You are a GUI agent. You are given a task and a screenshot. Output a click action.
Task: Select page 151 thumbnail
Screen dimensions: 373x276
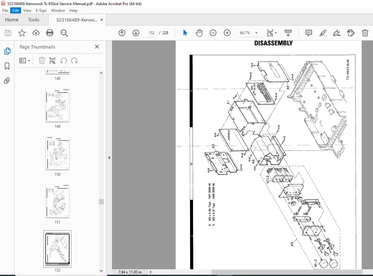[x=57, y=201]
